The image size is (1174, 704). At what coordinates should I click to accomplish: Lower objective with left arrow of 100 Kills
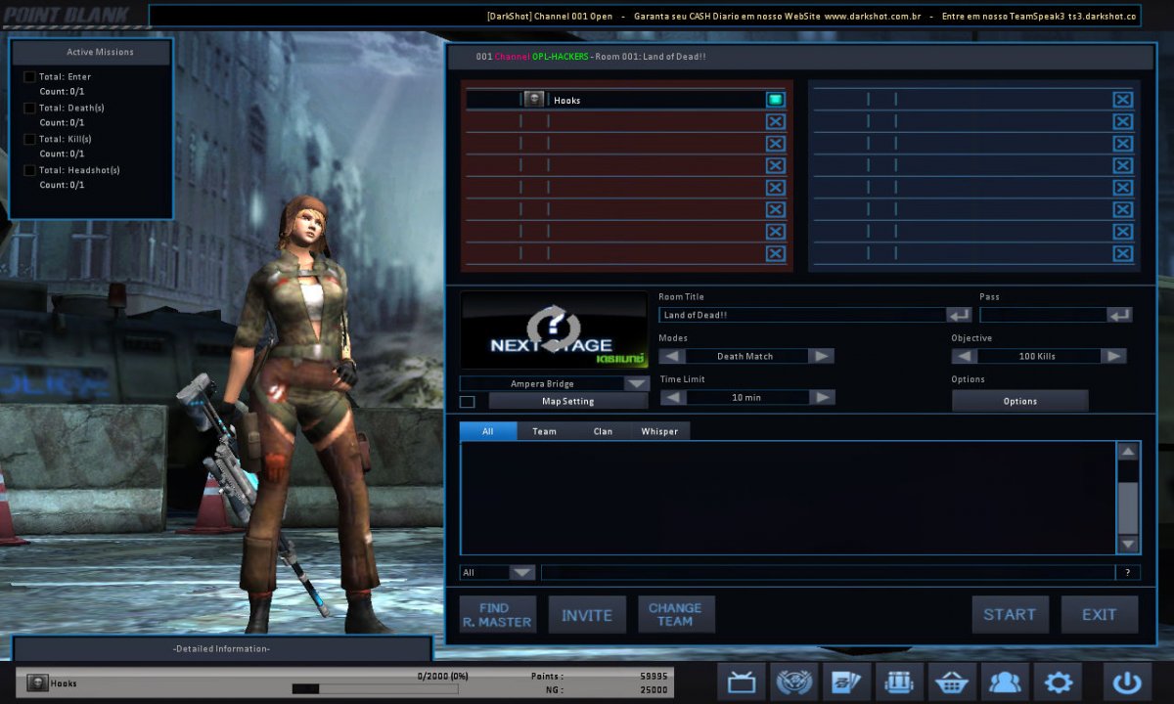point(965,356)
